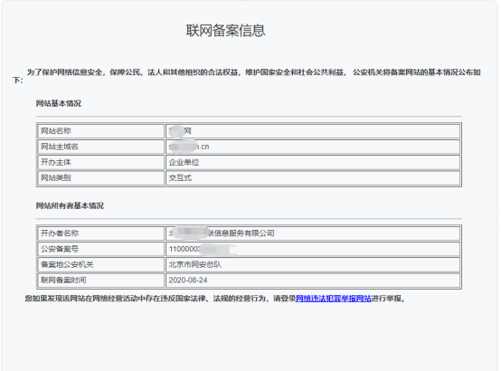Select the 开办主体 label cell
The image size is (501, 371).
pos(101,163)
